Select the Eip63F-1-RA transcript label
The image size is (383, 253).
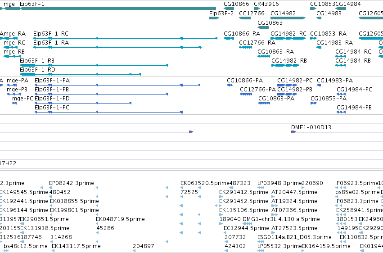coord(51,43)
